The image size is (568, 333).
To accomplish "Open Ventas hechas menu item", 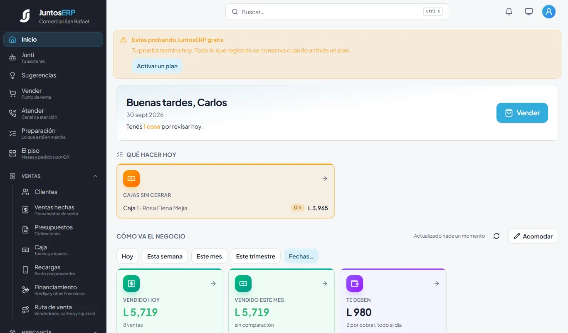I will point(60,210).
